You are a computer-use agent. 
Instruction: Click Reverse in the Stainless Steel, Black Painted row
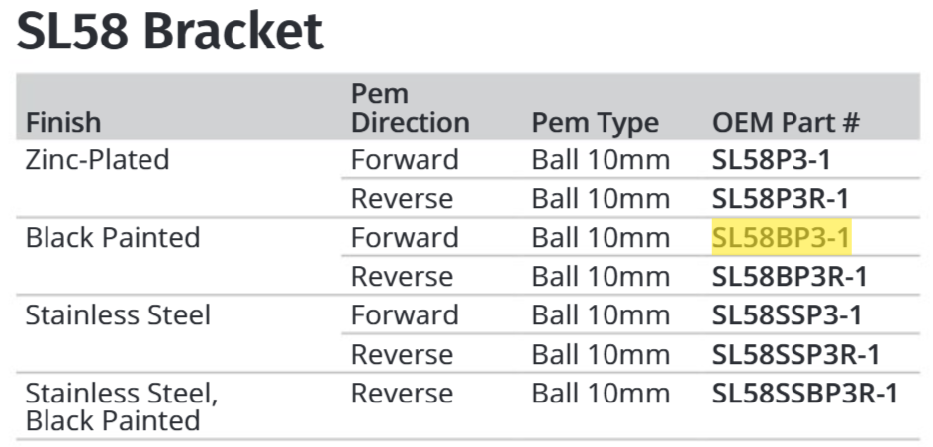pos(403,393)
